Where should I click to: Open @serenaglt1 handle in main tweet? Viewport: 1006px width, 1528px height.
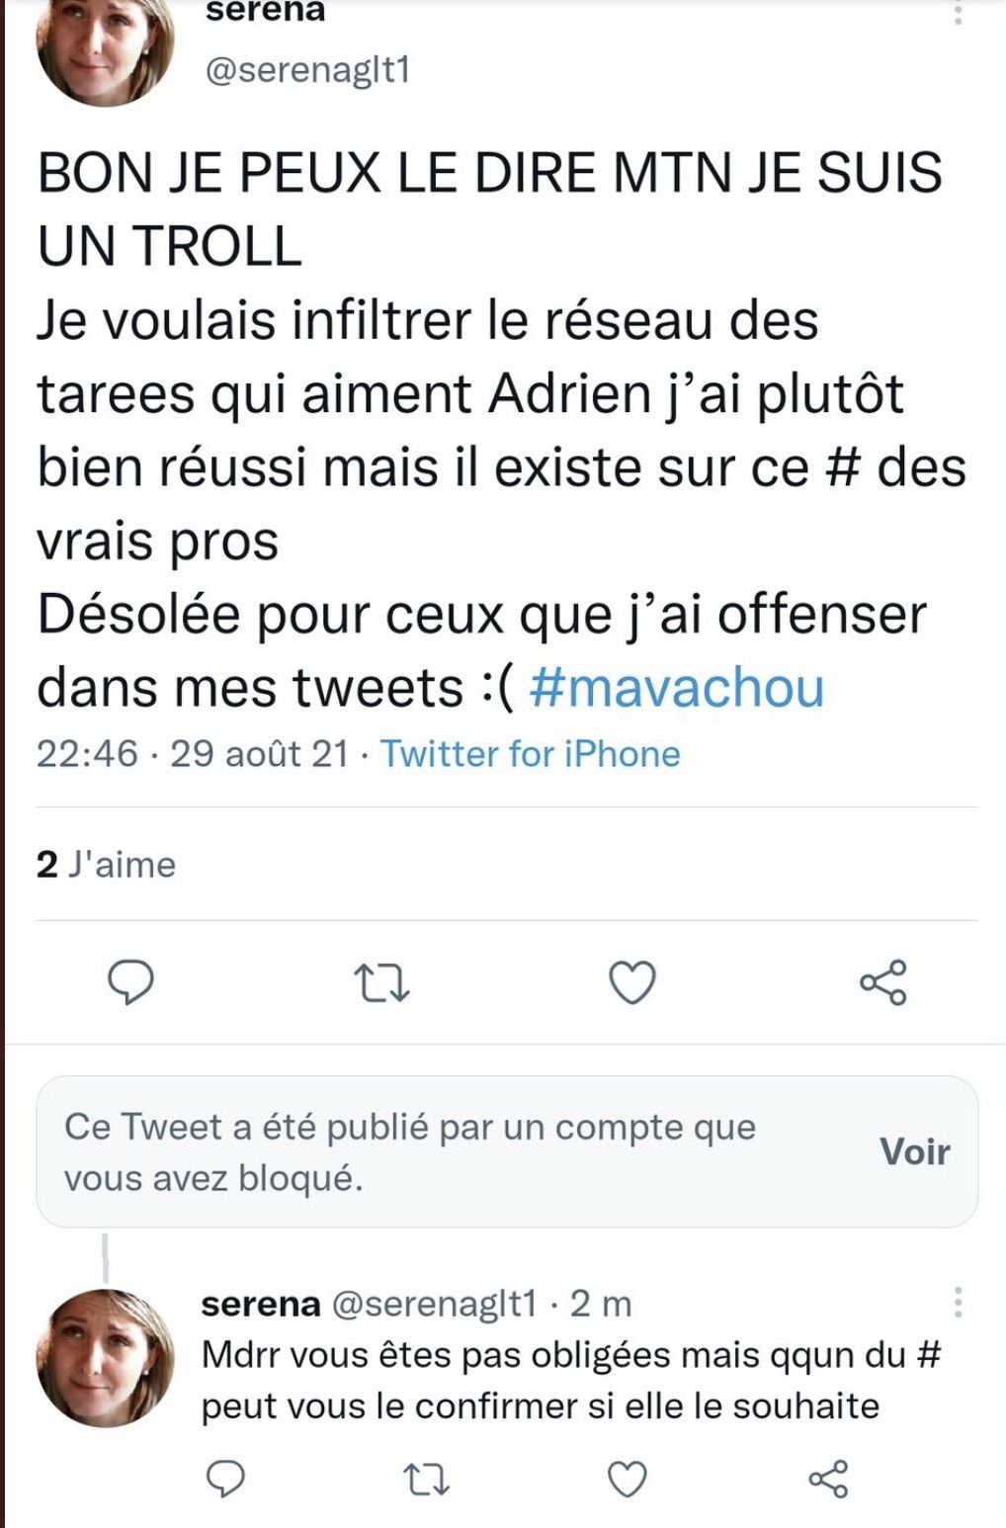coord(306,71)
